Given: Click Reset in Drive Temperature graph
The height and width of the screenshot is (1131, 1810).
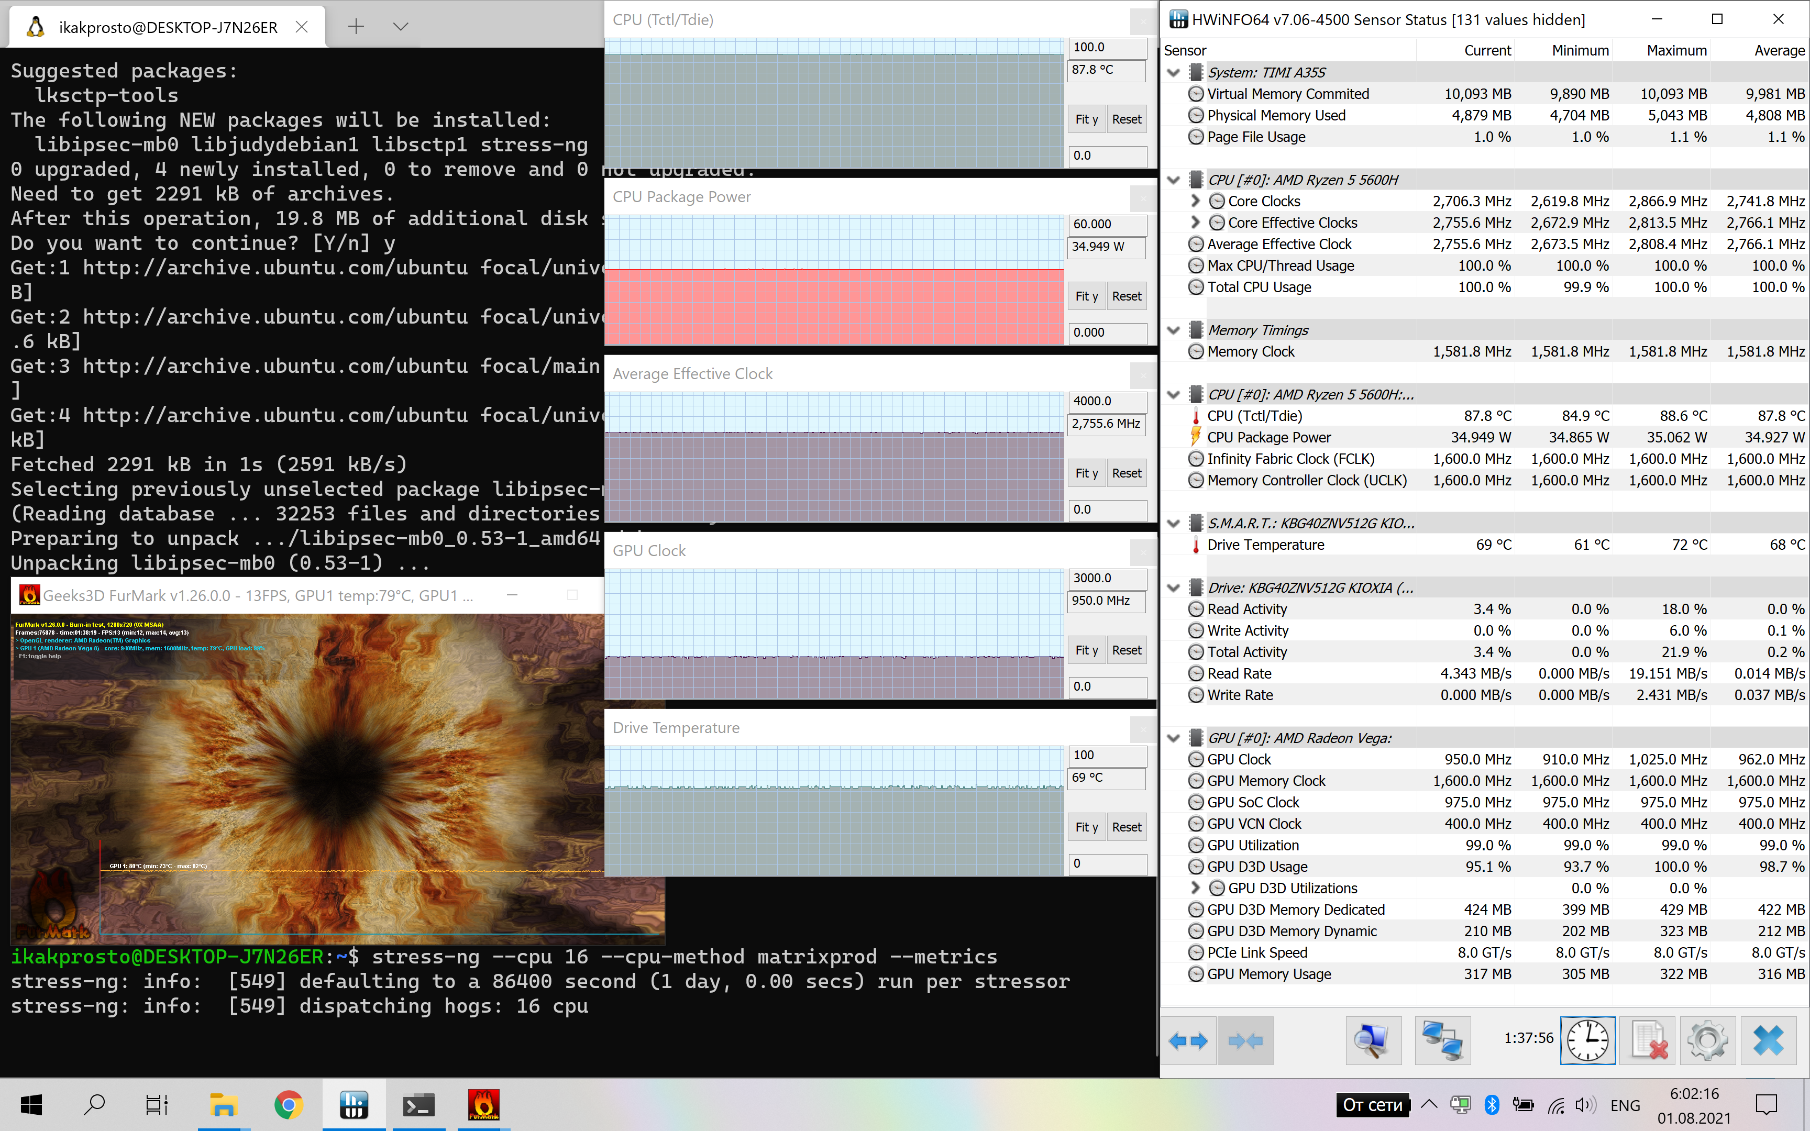Looking at the screenshot, I should (x=1127, y=827).
